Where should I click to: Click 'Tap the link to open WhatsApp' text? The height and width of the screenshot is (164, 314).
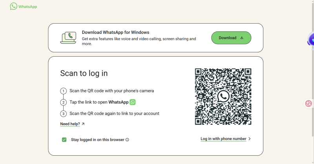(x=99, y=102)
